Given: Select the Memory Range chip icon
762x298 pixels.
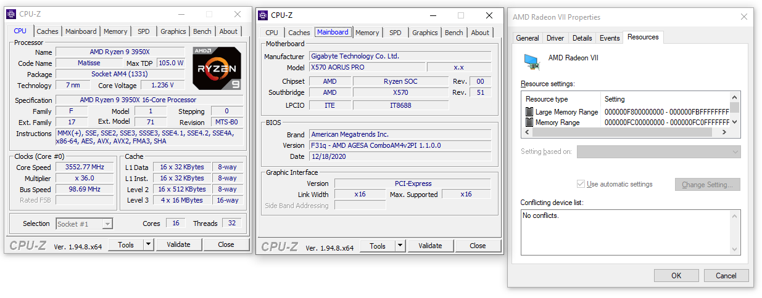Looking at the screenshot, I should 529,123.
